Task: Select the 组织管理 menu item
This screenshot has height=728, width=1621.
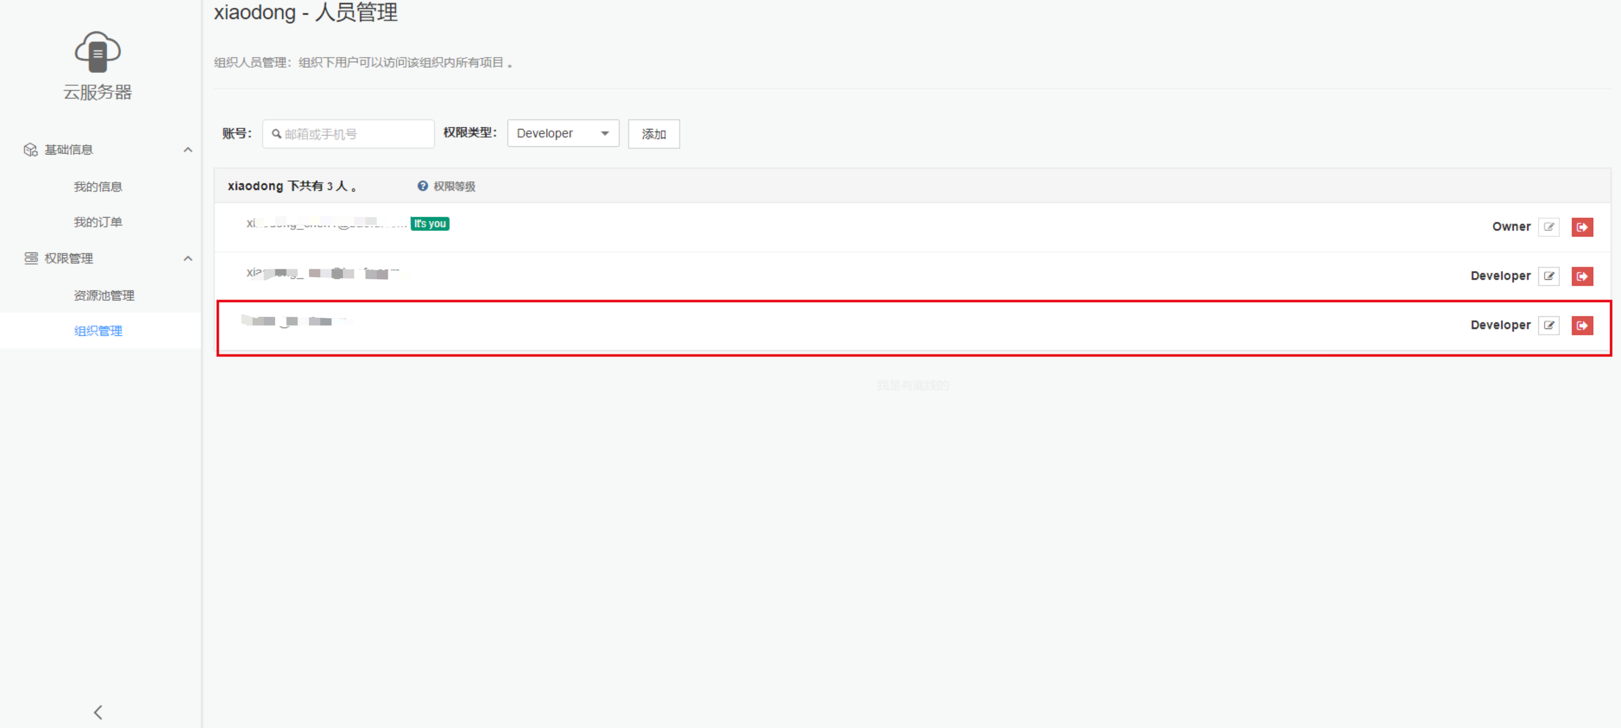Action: (x=98, y=331)
